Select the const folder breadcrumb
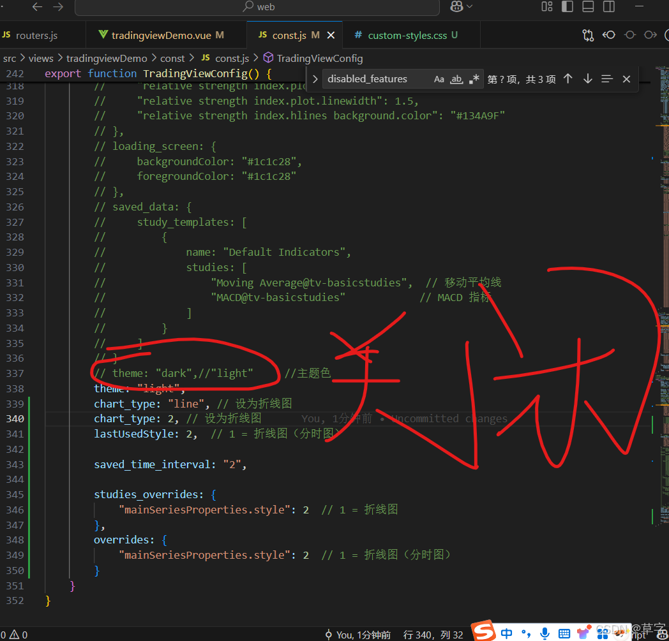 coord(172,59)
